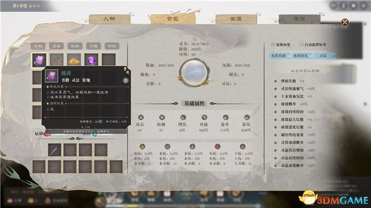
Task: Select the needle weapon in equipment slot
Action: [54, 150]
